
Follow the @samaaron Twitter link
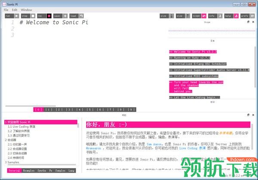pos(93,148)
